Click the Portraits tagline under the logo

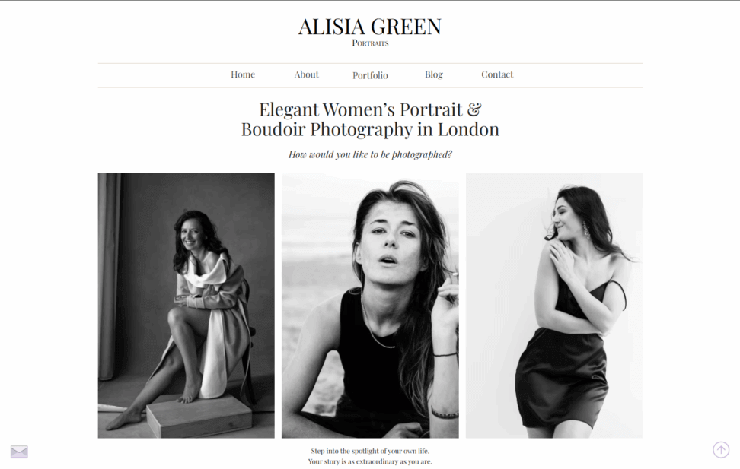[370, 43]
